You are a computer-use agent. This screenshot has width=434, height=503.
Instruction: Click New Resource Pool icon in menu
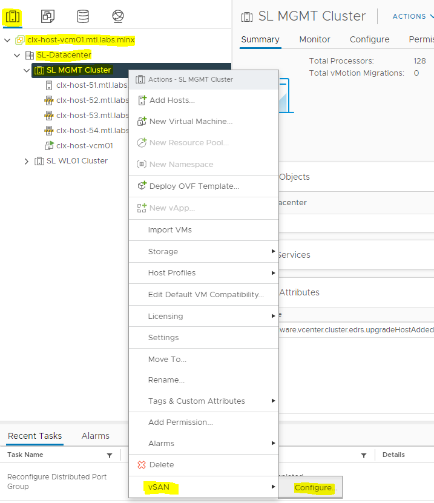[x=142, y=143]
